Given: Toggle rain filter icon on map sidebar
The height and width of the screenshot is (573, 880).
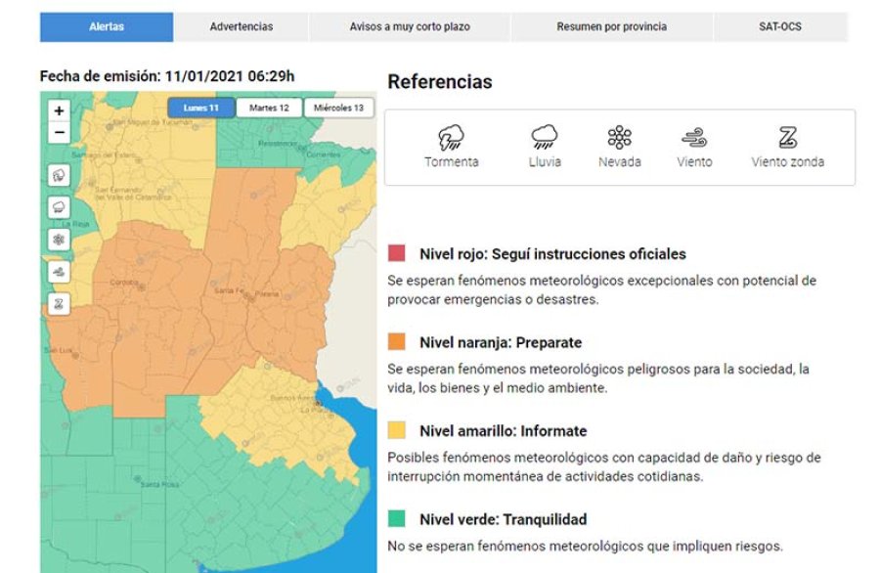Looking at the screenshot, I should pyautogui.click(x=59, y=207).
